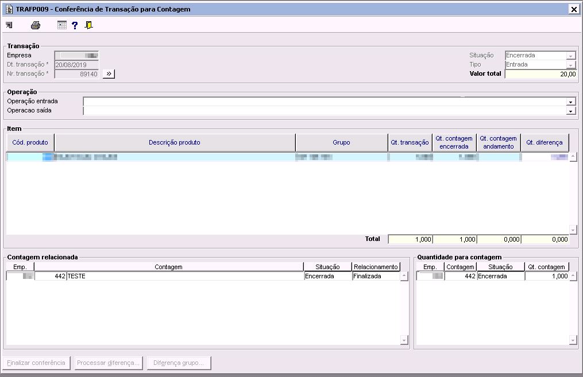
Task: Expand the Operacao saída dropdown
Action: point(571,111)
